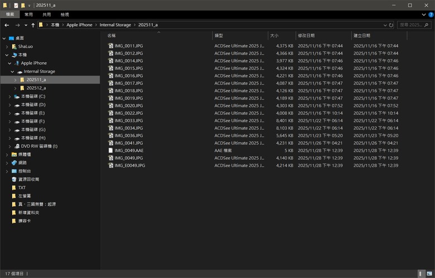Switch to the 常用 ribbon tab
This screenshot has width=435, height=278.
click(x=28, y=14)
